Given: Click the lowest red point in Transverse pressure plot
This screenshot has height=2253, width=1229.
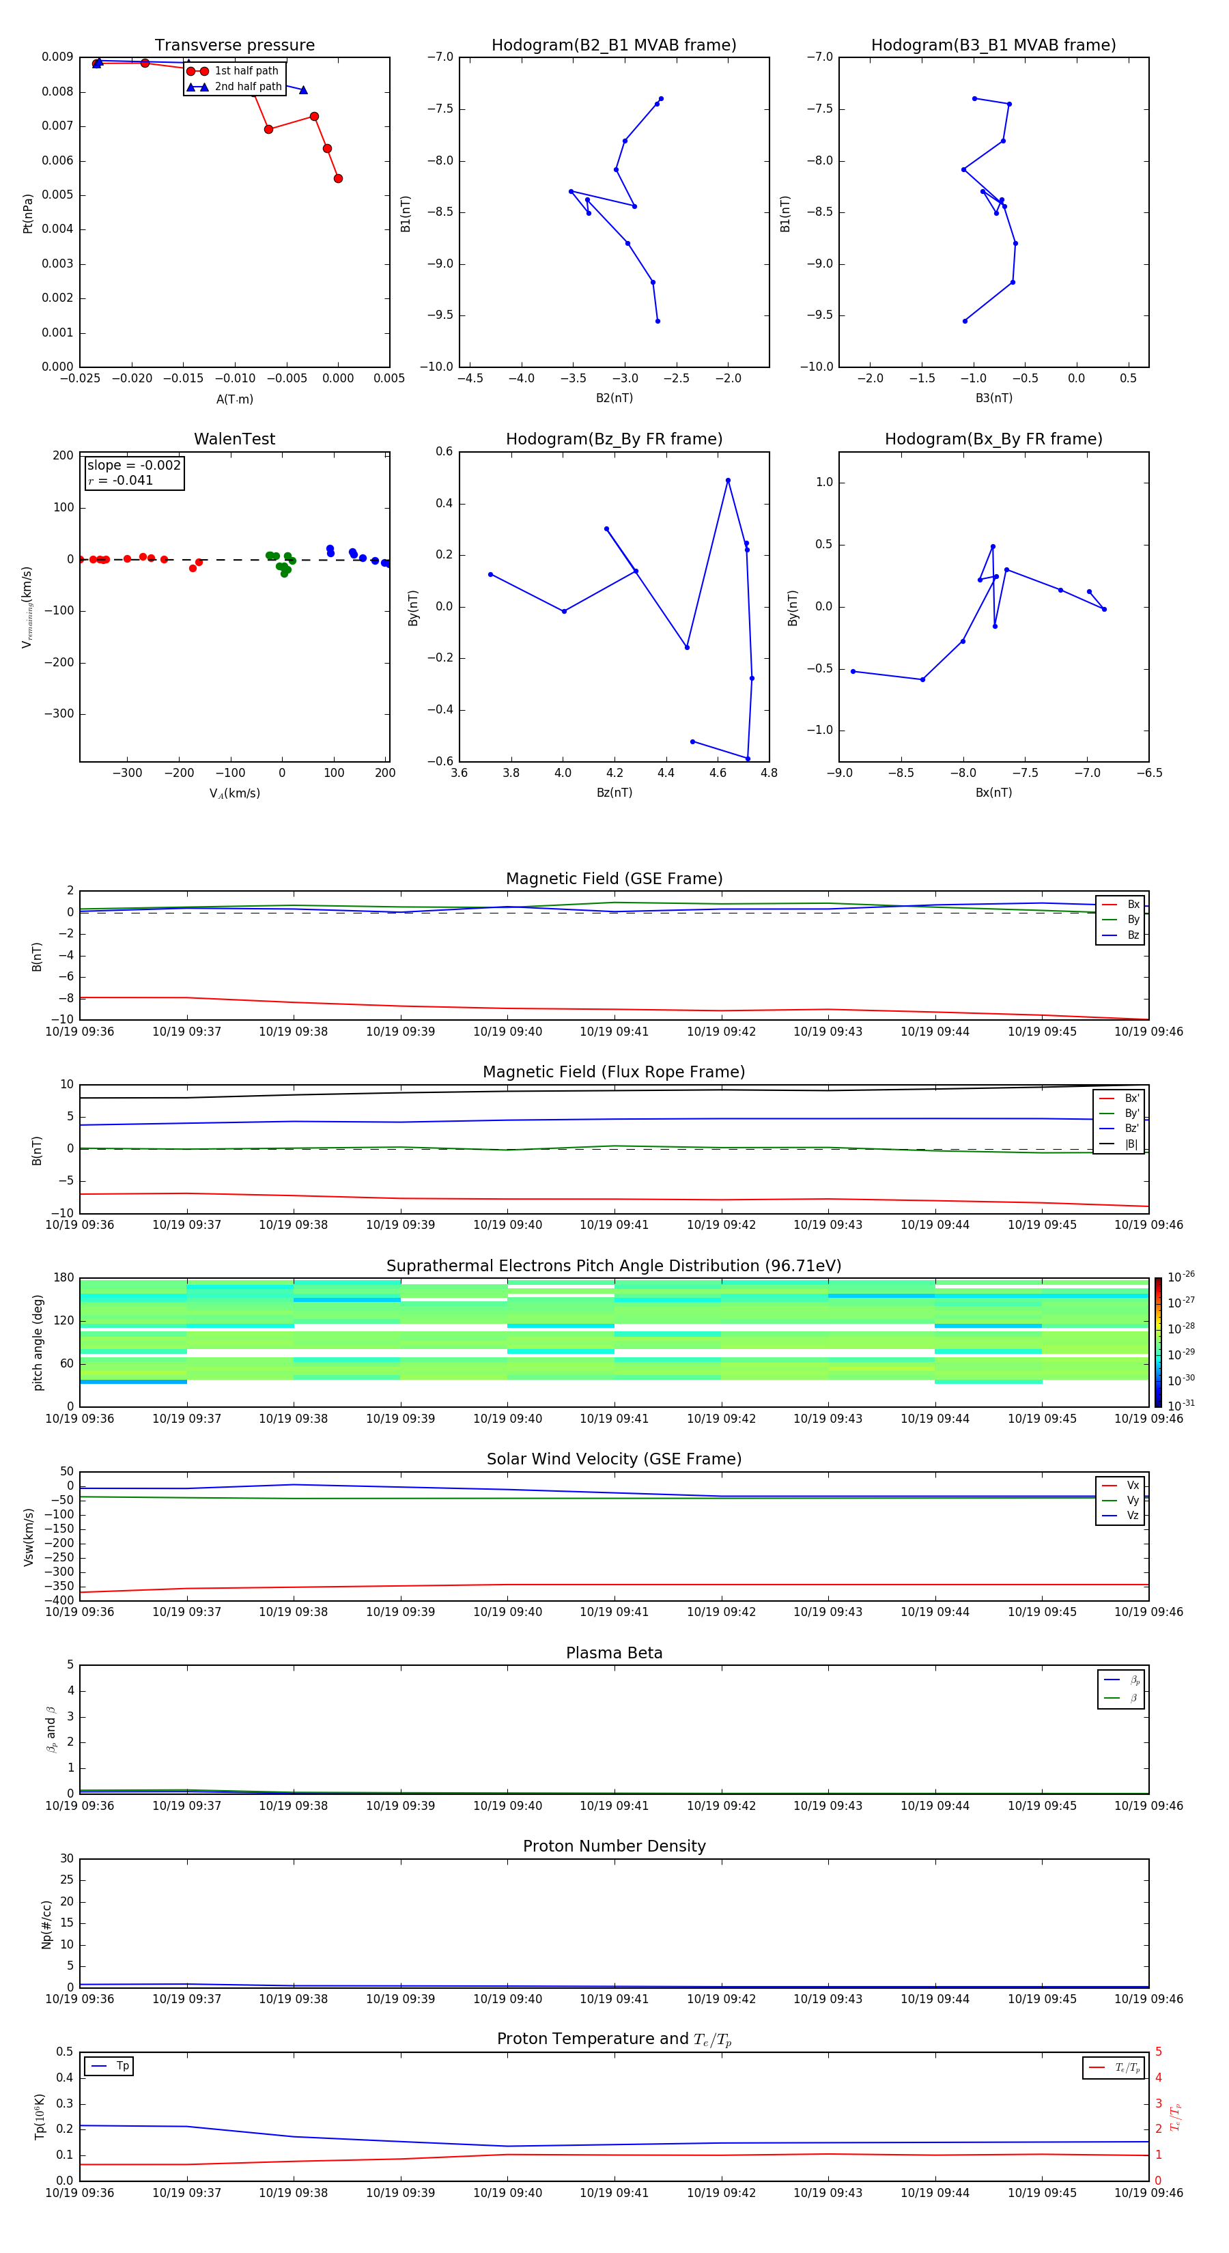Looking at the screenshot, I should (338, 178).
